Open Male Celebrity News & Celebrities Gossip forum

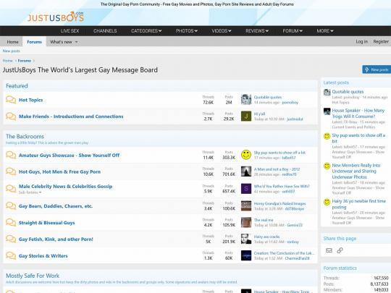pos(65,187)
